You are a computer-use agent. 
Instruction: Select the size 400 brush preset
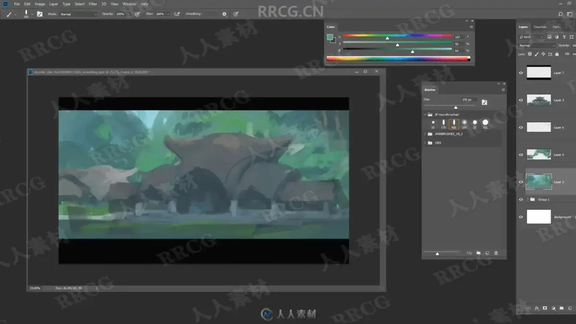tap(454, 124)
